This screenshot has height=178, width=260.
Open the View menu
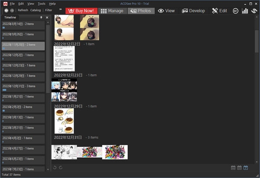point(31,3)
